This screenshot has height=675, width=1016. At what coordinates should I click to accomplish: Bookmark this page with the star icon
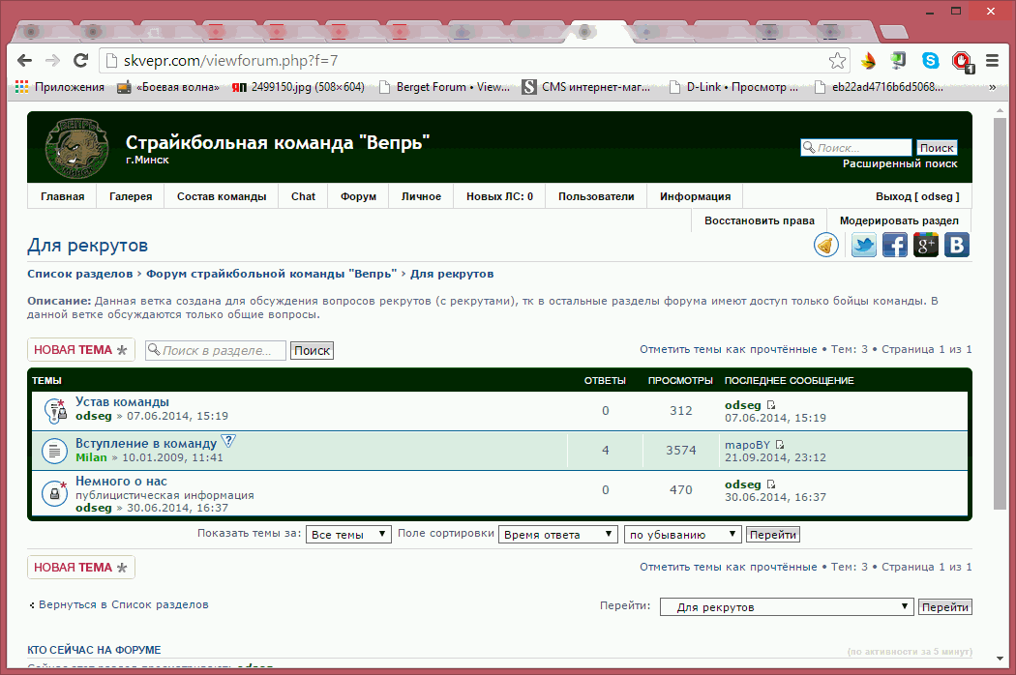pos(838,60)
